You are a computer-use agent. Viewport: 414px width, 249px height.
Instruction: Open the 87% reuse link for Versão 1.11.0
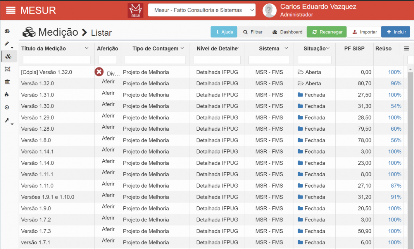(x=396, y=186)
